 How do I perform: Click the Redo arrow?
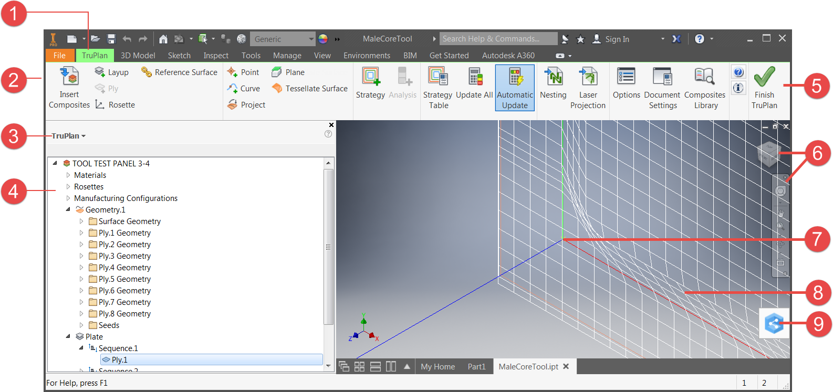[143, 39]
